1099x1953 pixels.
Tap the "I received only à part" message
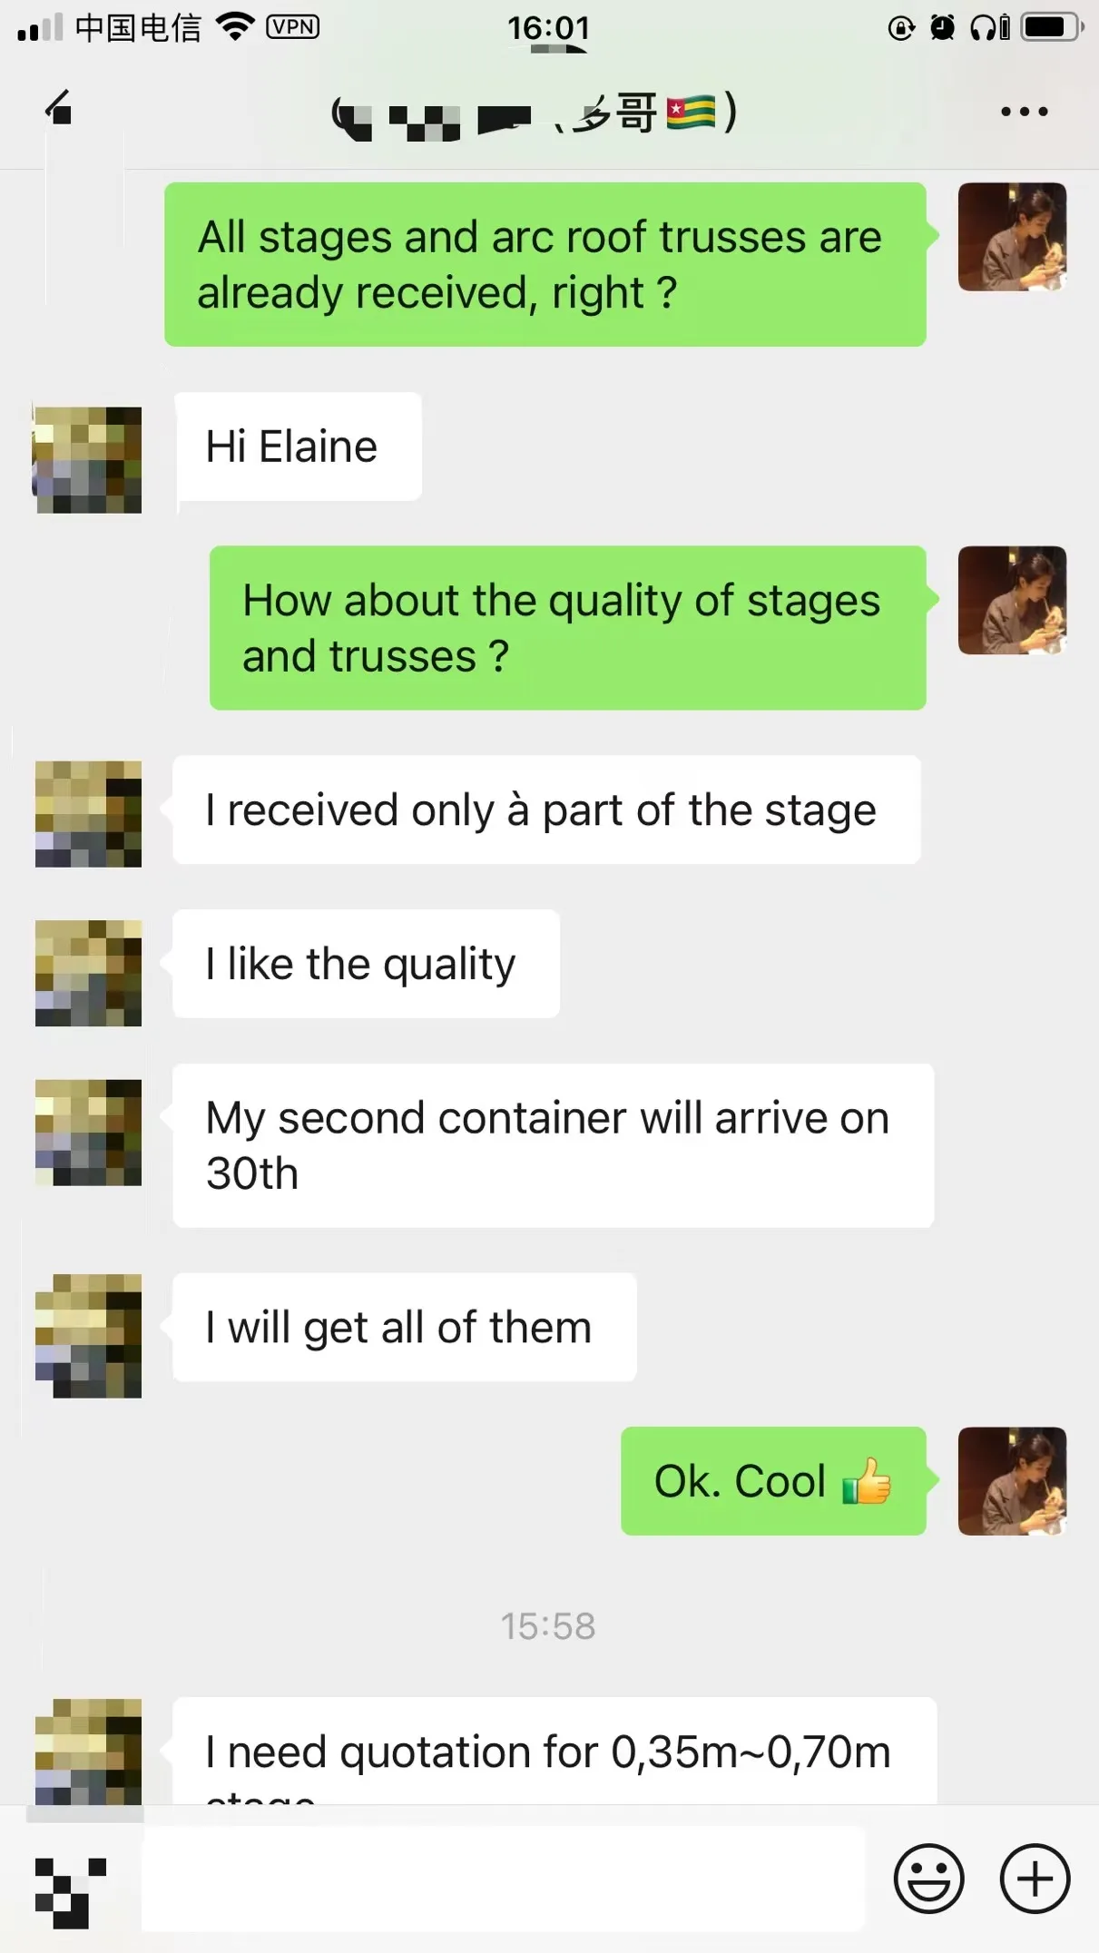click(546, 810)
